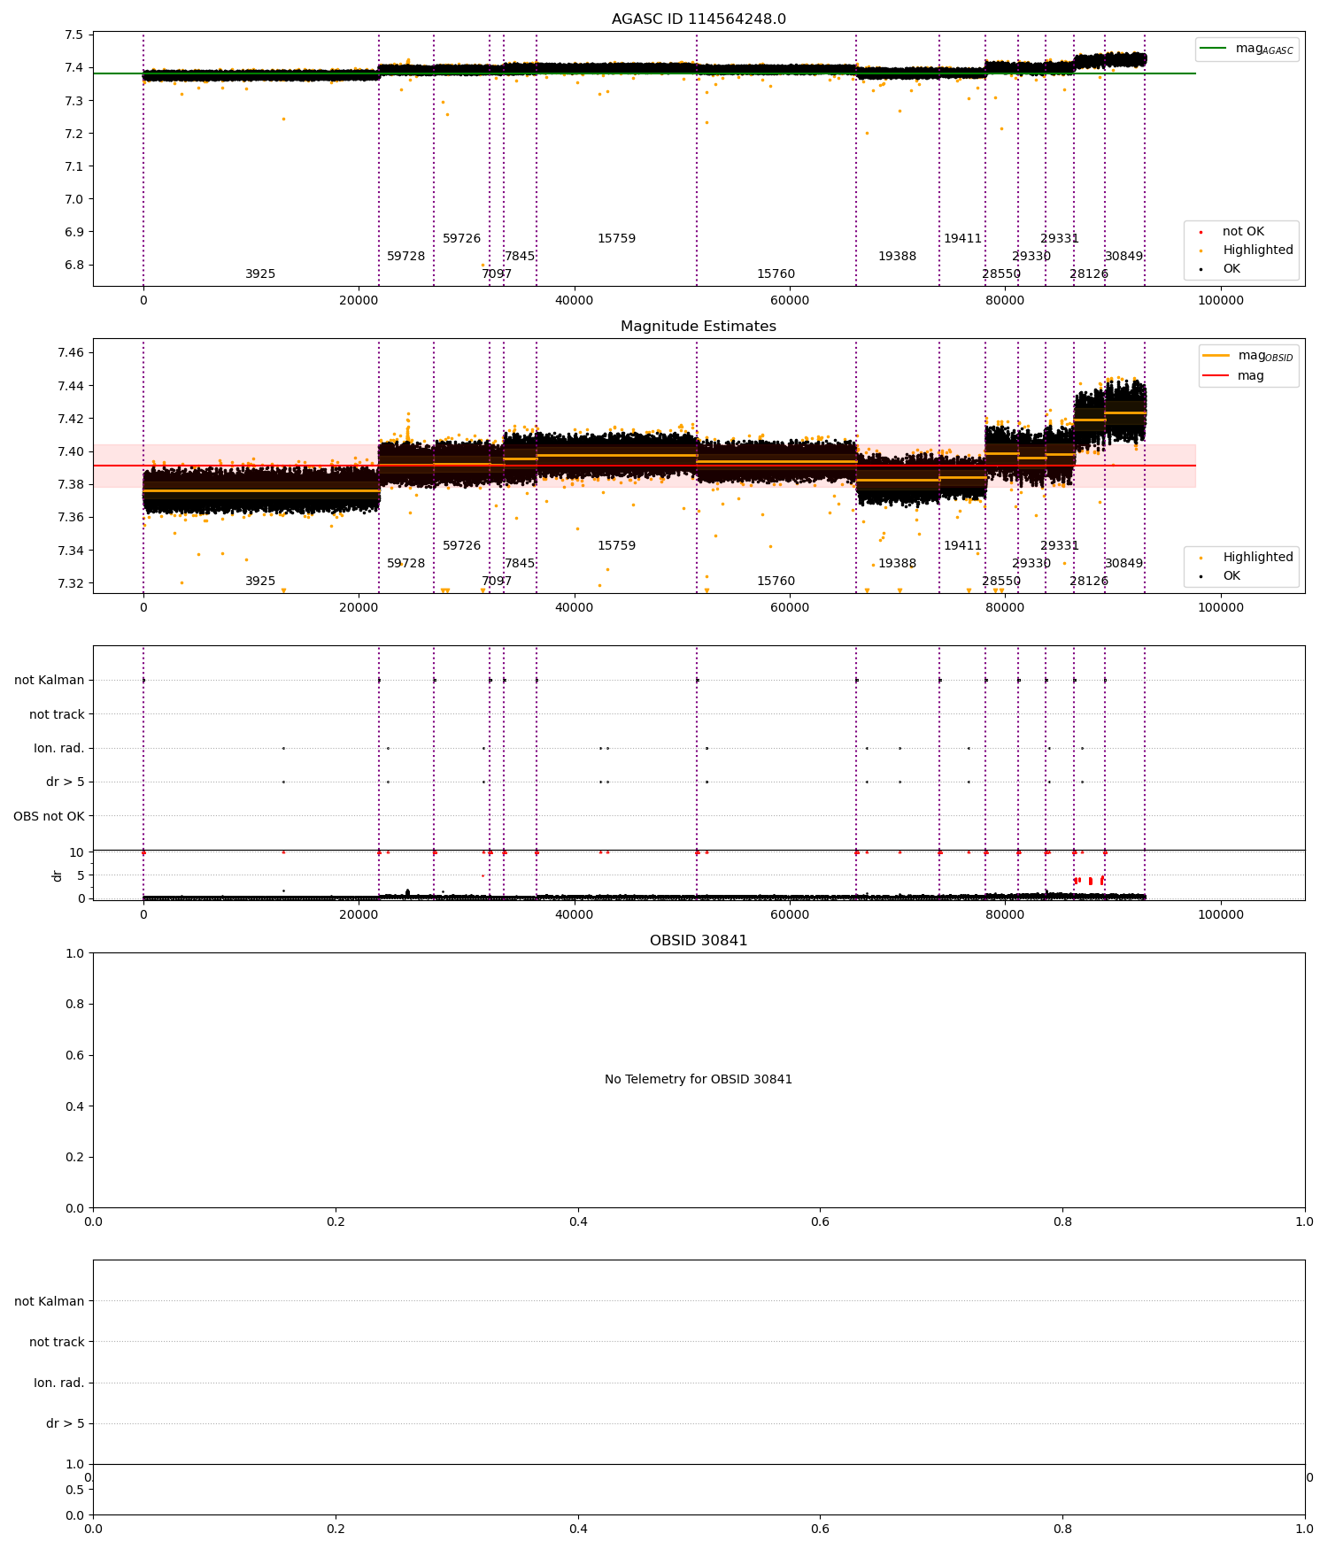Click the 6.8 y-axis tick of the top plot
Viewport: 1328px width, 1549px height.
click(74, 265)
